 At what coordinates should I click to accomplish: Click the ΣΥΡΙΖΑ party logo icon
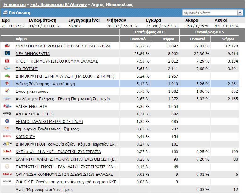(x=7, y=46)
